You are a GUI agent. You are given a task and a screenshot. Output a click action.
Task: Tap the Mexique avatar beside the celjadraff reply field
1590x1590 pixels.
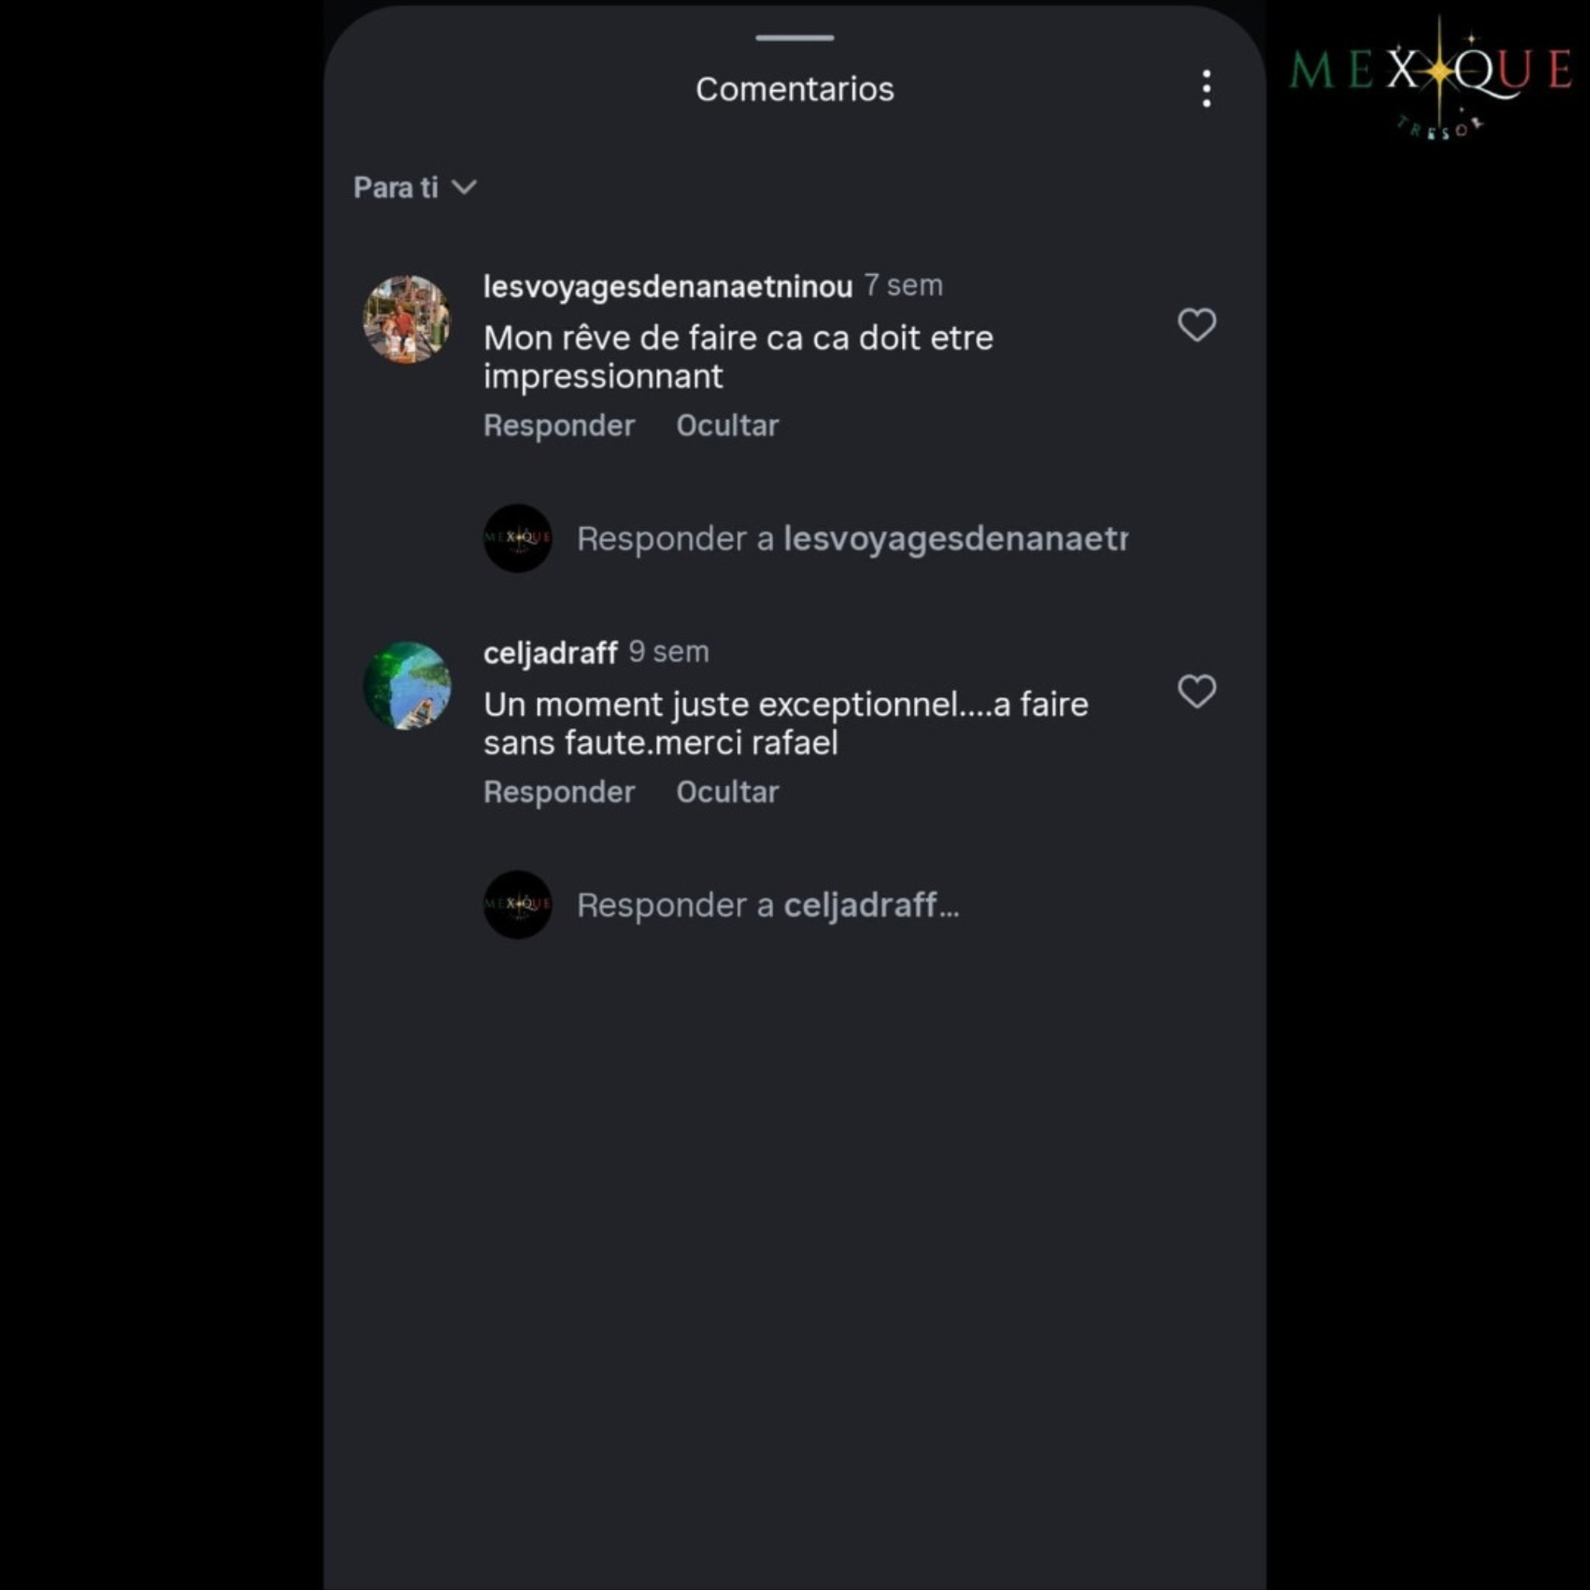tap(517, 904)
